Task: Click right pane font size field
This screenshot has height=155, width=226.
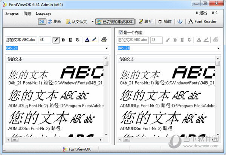Action: (157, 40)
